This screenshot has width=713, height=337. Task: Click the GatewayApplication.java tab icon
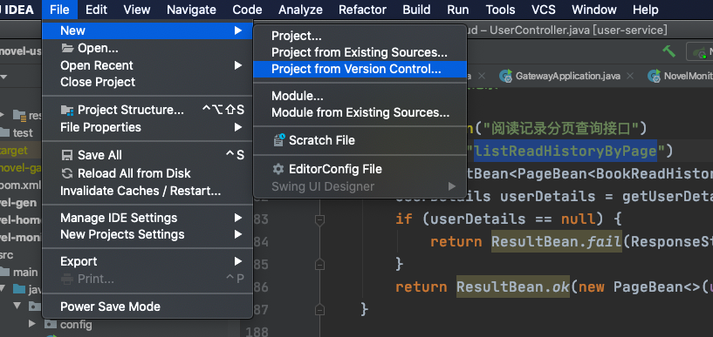click(505, 77)
